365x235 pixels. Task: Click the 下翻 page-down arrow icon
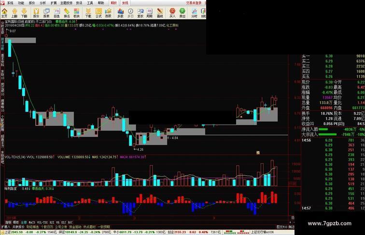pos(24,13)
